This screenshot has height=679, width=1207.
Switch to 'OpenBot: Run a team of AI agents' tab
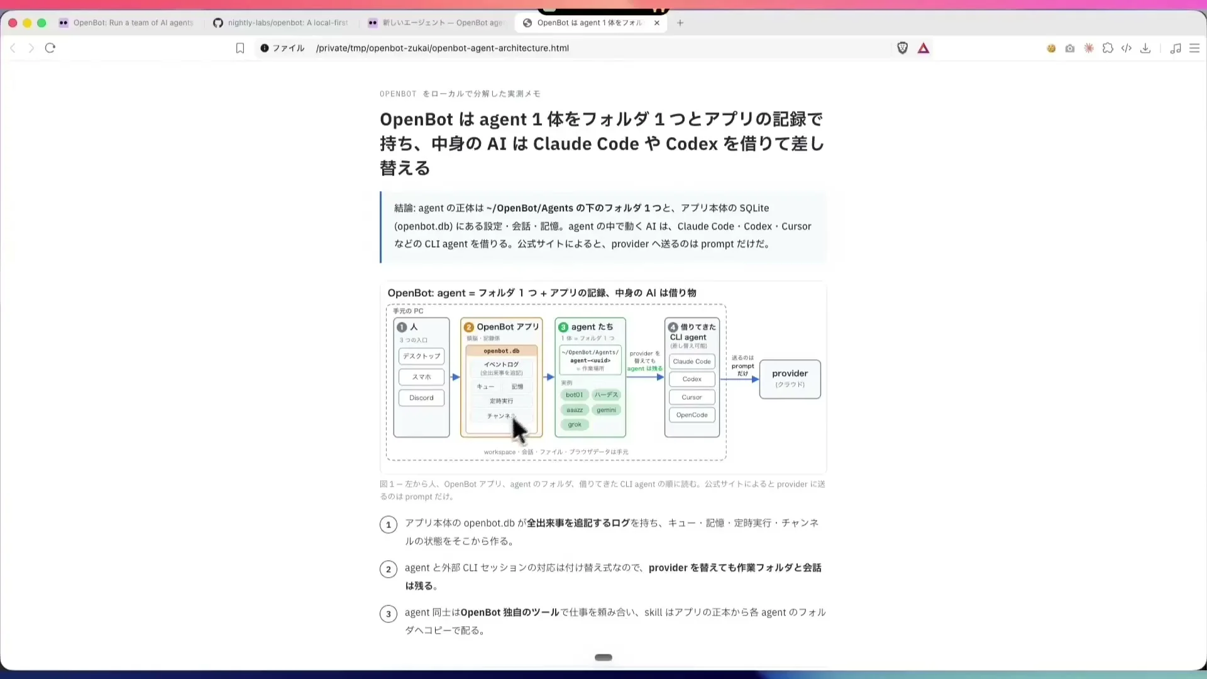pos(127,23)
